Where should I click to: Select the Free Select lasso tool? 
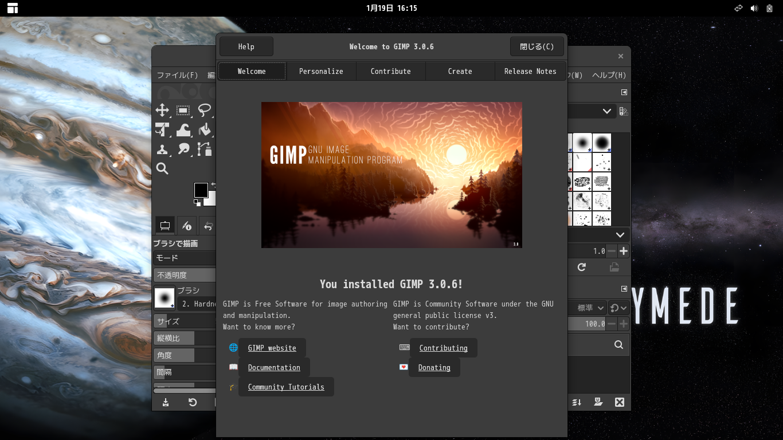click(x=205, y=110)
